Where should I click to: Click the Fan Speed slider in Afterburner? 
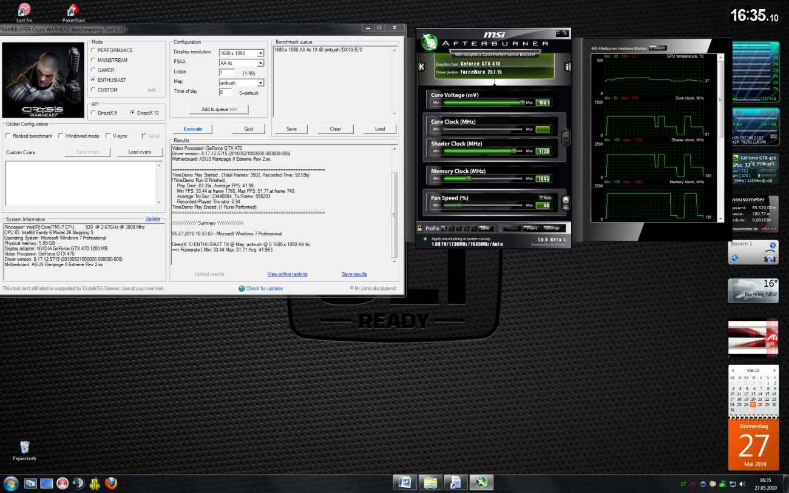(484, 206)
